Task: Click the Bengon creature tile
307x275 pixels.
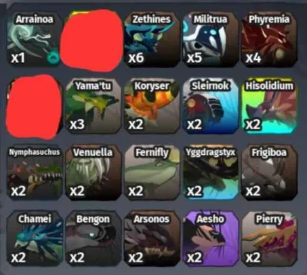Action: [93, 238]
